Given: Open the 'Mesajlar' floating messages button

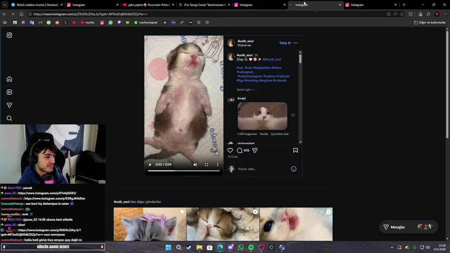Looking at the screenshot, I should click(409, 227).
